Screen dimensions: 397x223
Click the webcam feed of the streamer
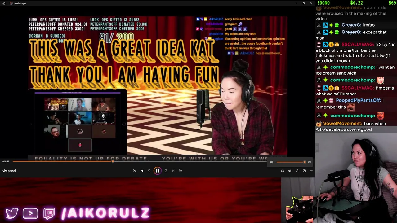tap(356, 178)
